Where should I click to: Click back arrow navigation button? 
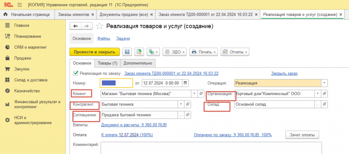[75, 26]
